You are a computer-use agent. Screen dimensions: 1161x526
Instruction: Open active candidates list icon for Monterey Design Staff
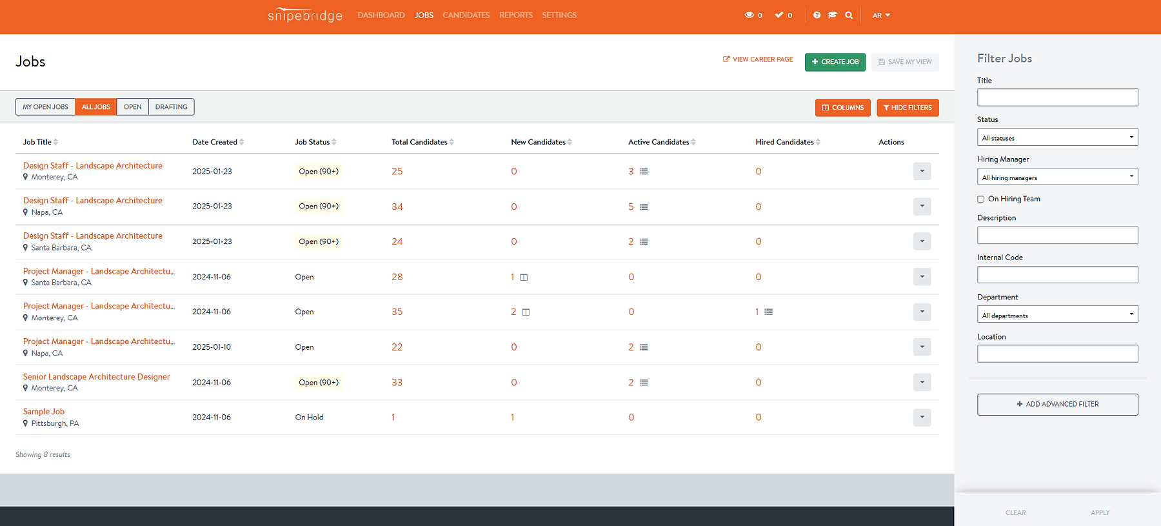(644, 172)
